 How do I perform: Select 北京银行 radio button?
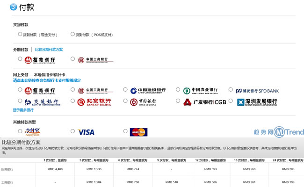pyautogui.click(x=72, y=101)
